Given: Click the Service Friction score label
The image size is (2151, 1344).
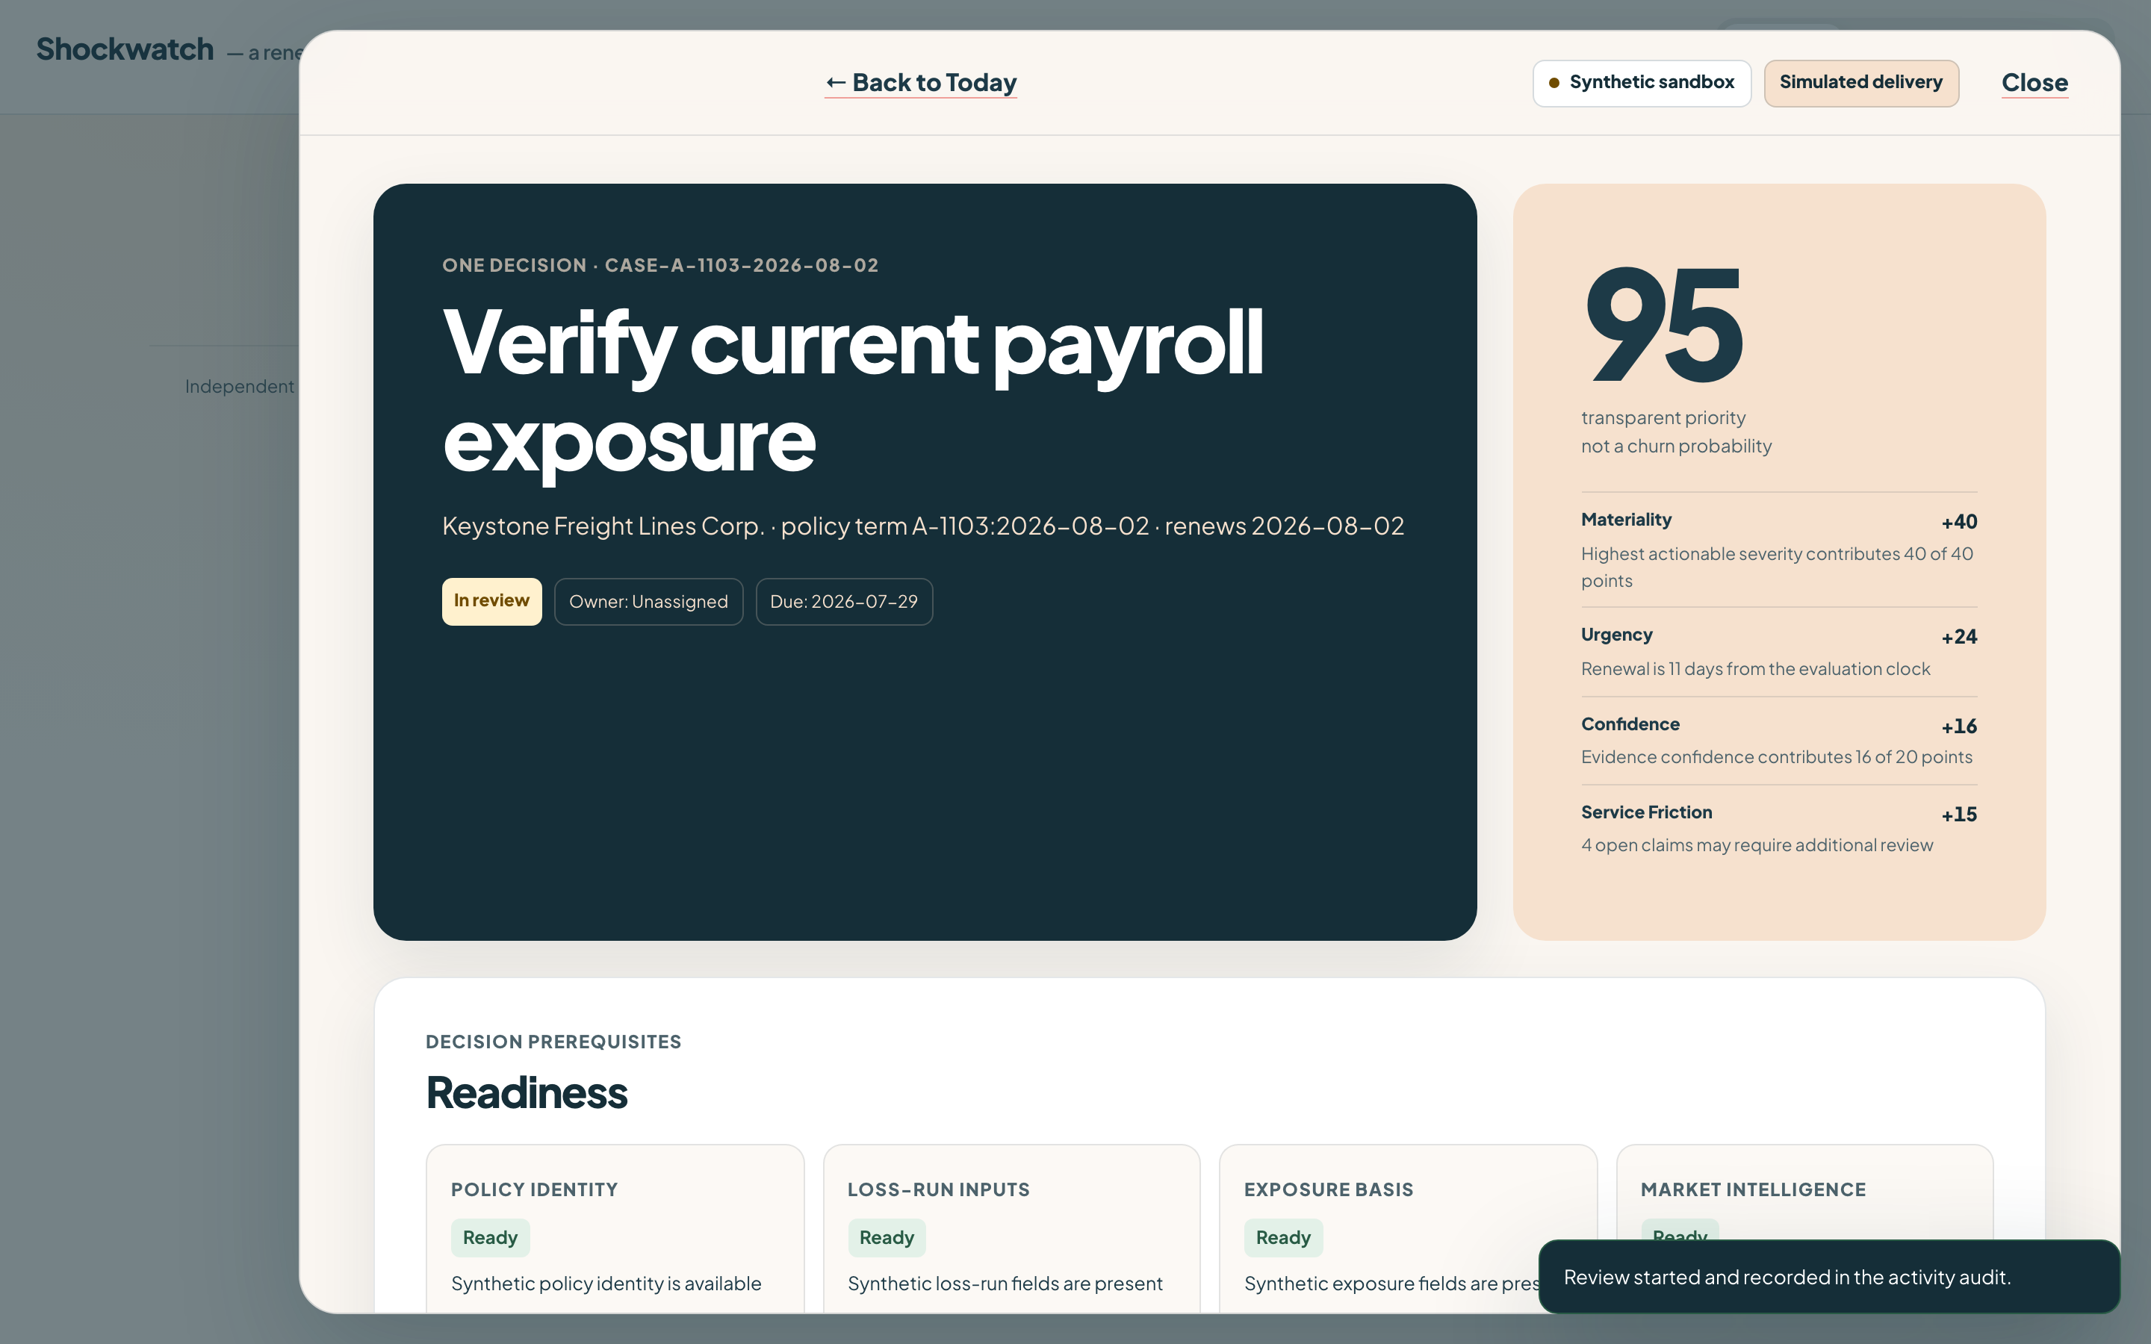Looking at the screenshot, I should click(1646, 812).
